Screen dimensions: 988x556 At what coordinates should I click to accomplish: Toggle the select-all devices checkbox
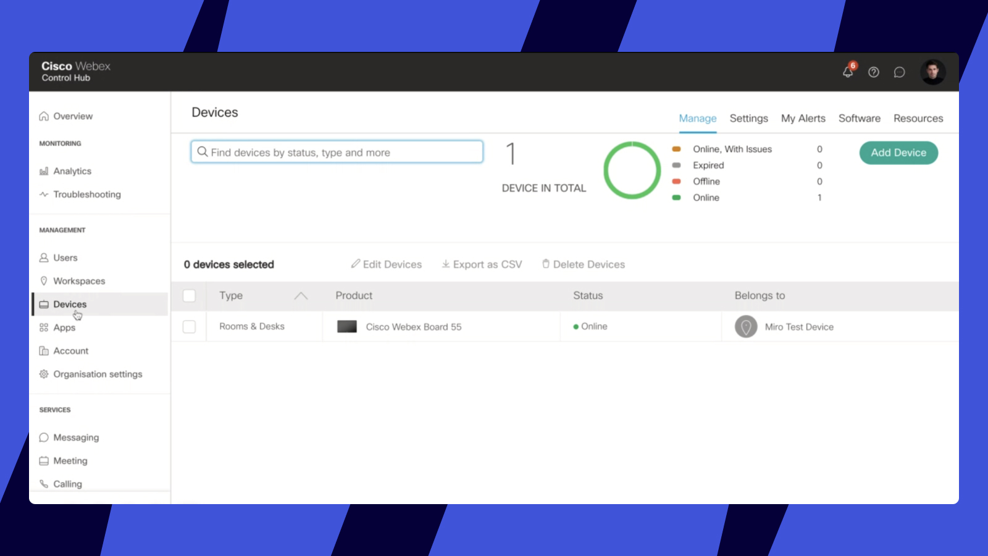(190, 296)
